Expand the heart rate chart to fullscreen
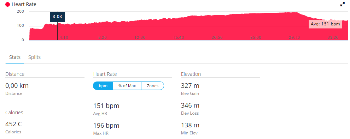The image size is (350, 139). pos(343,4)
